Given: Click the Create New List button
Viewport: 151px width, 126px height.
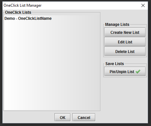Looking at the screenshot, I should click(125, 32).
